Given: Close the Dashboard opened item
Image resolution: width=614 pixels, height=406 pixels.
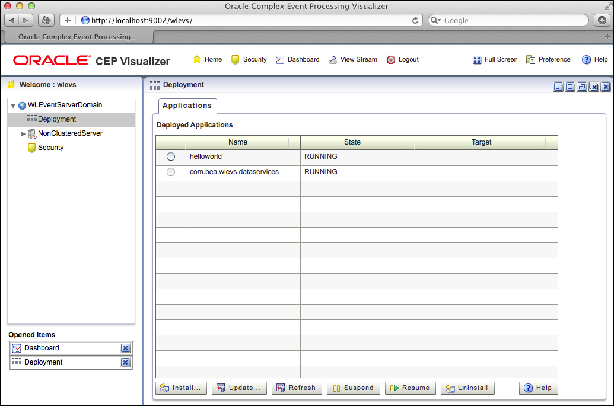Looking at the screenshot, I should coord(125,348).
